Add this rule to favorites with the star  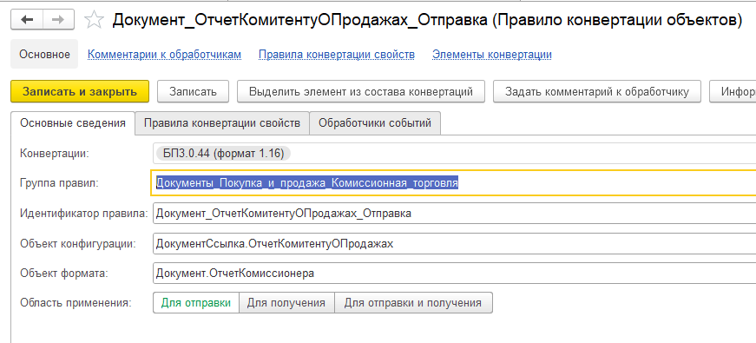[94, 20]
